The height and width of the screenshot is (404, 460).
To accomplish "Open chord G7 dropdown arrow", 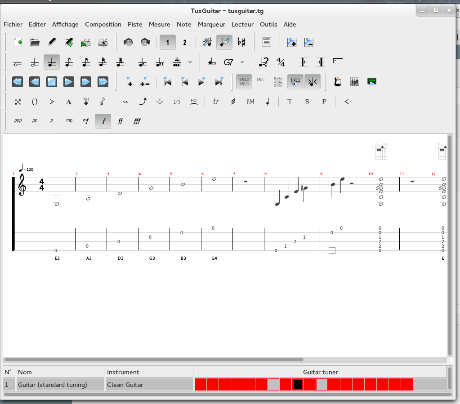I will tap(242, 62).
